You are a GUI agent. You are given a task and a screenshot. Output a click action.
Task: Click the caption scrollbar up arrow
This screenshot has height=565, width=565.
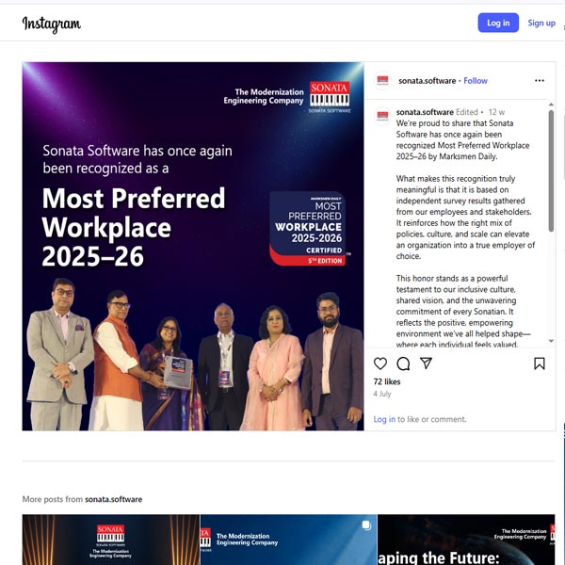[x=551, y=105]
